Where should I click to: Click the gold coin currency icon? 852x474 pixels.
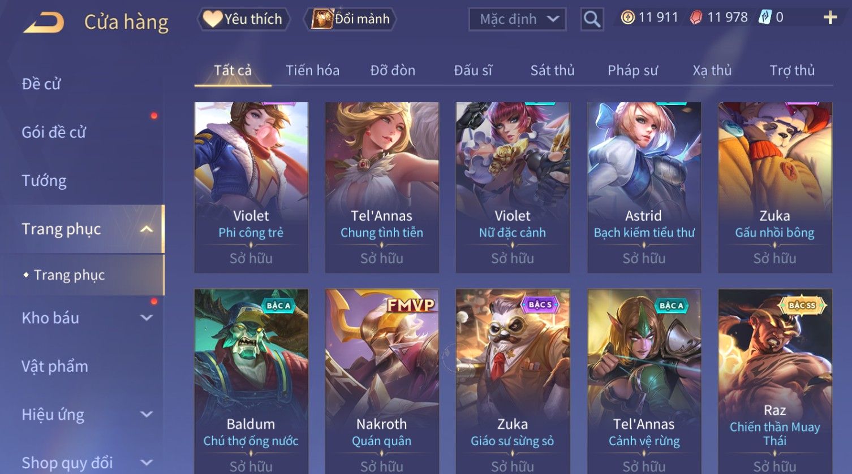[627, 18]
